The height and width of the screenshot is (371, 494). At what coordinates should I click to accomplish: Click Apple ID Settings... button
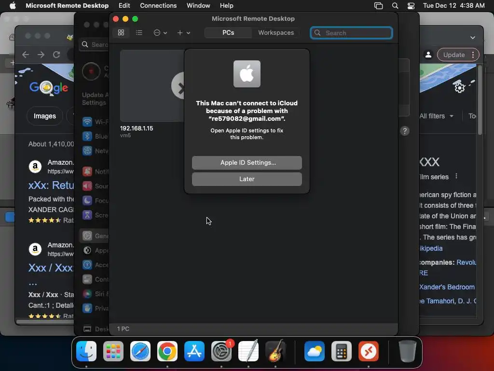pos(247,162)
